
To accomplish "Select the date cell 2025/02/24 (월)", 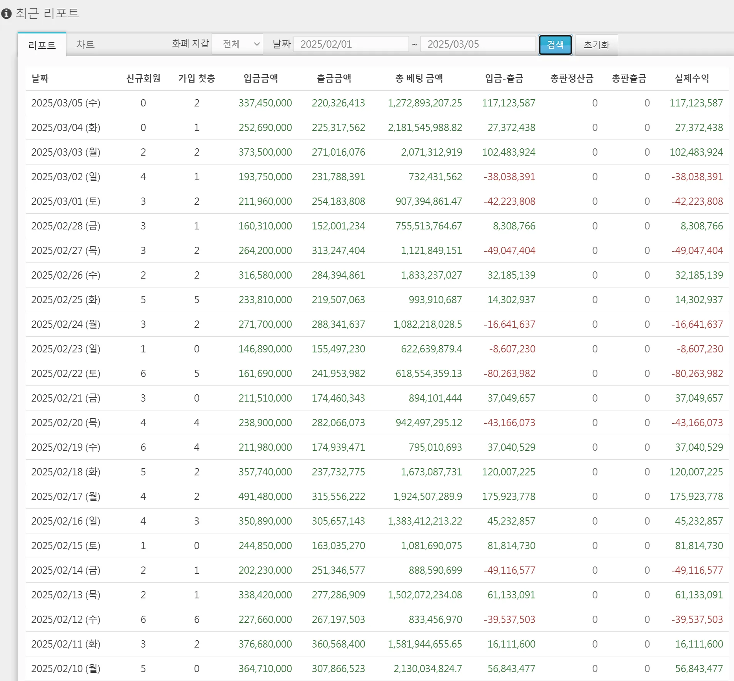I will (x=66, y=324).
